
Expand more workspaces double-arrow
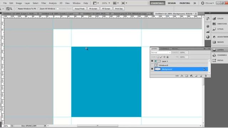pos(195,3)
